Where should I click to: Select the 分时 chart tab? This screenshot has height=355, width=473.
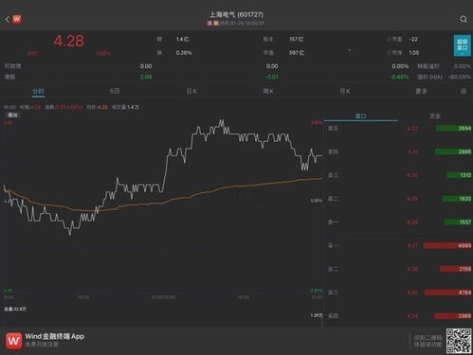[38, 91]
